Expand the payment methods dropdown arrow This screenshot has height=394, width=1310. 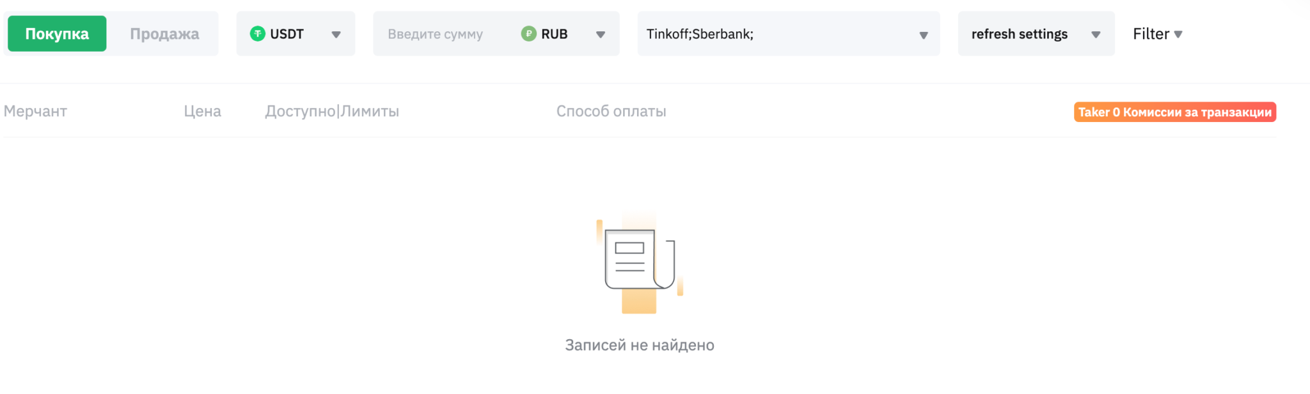tap(922, 36)
